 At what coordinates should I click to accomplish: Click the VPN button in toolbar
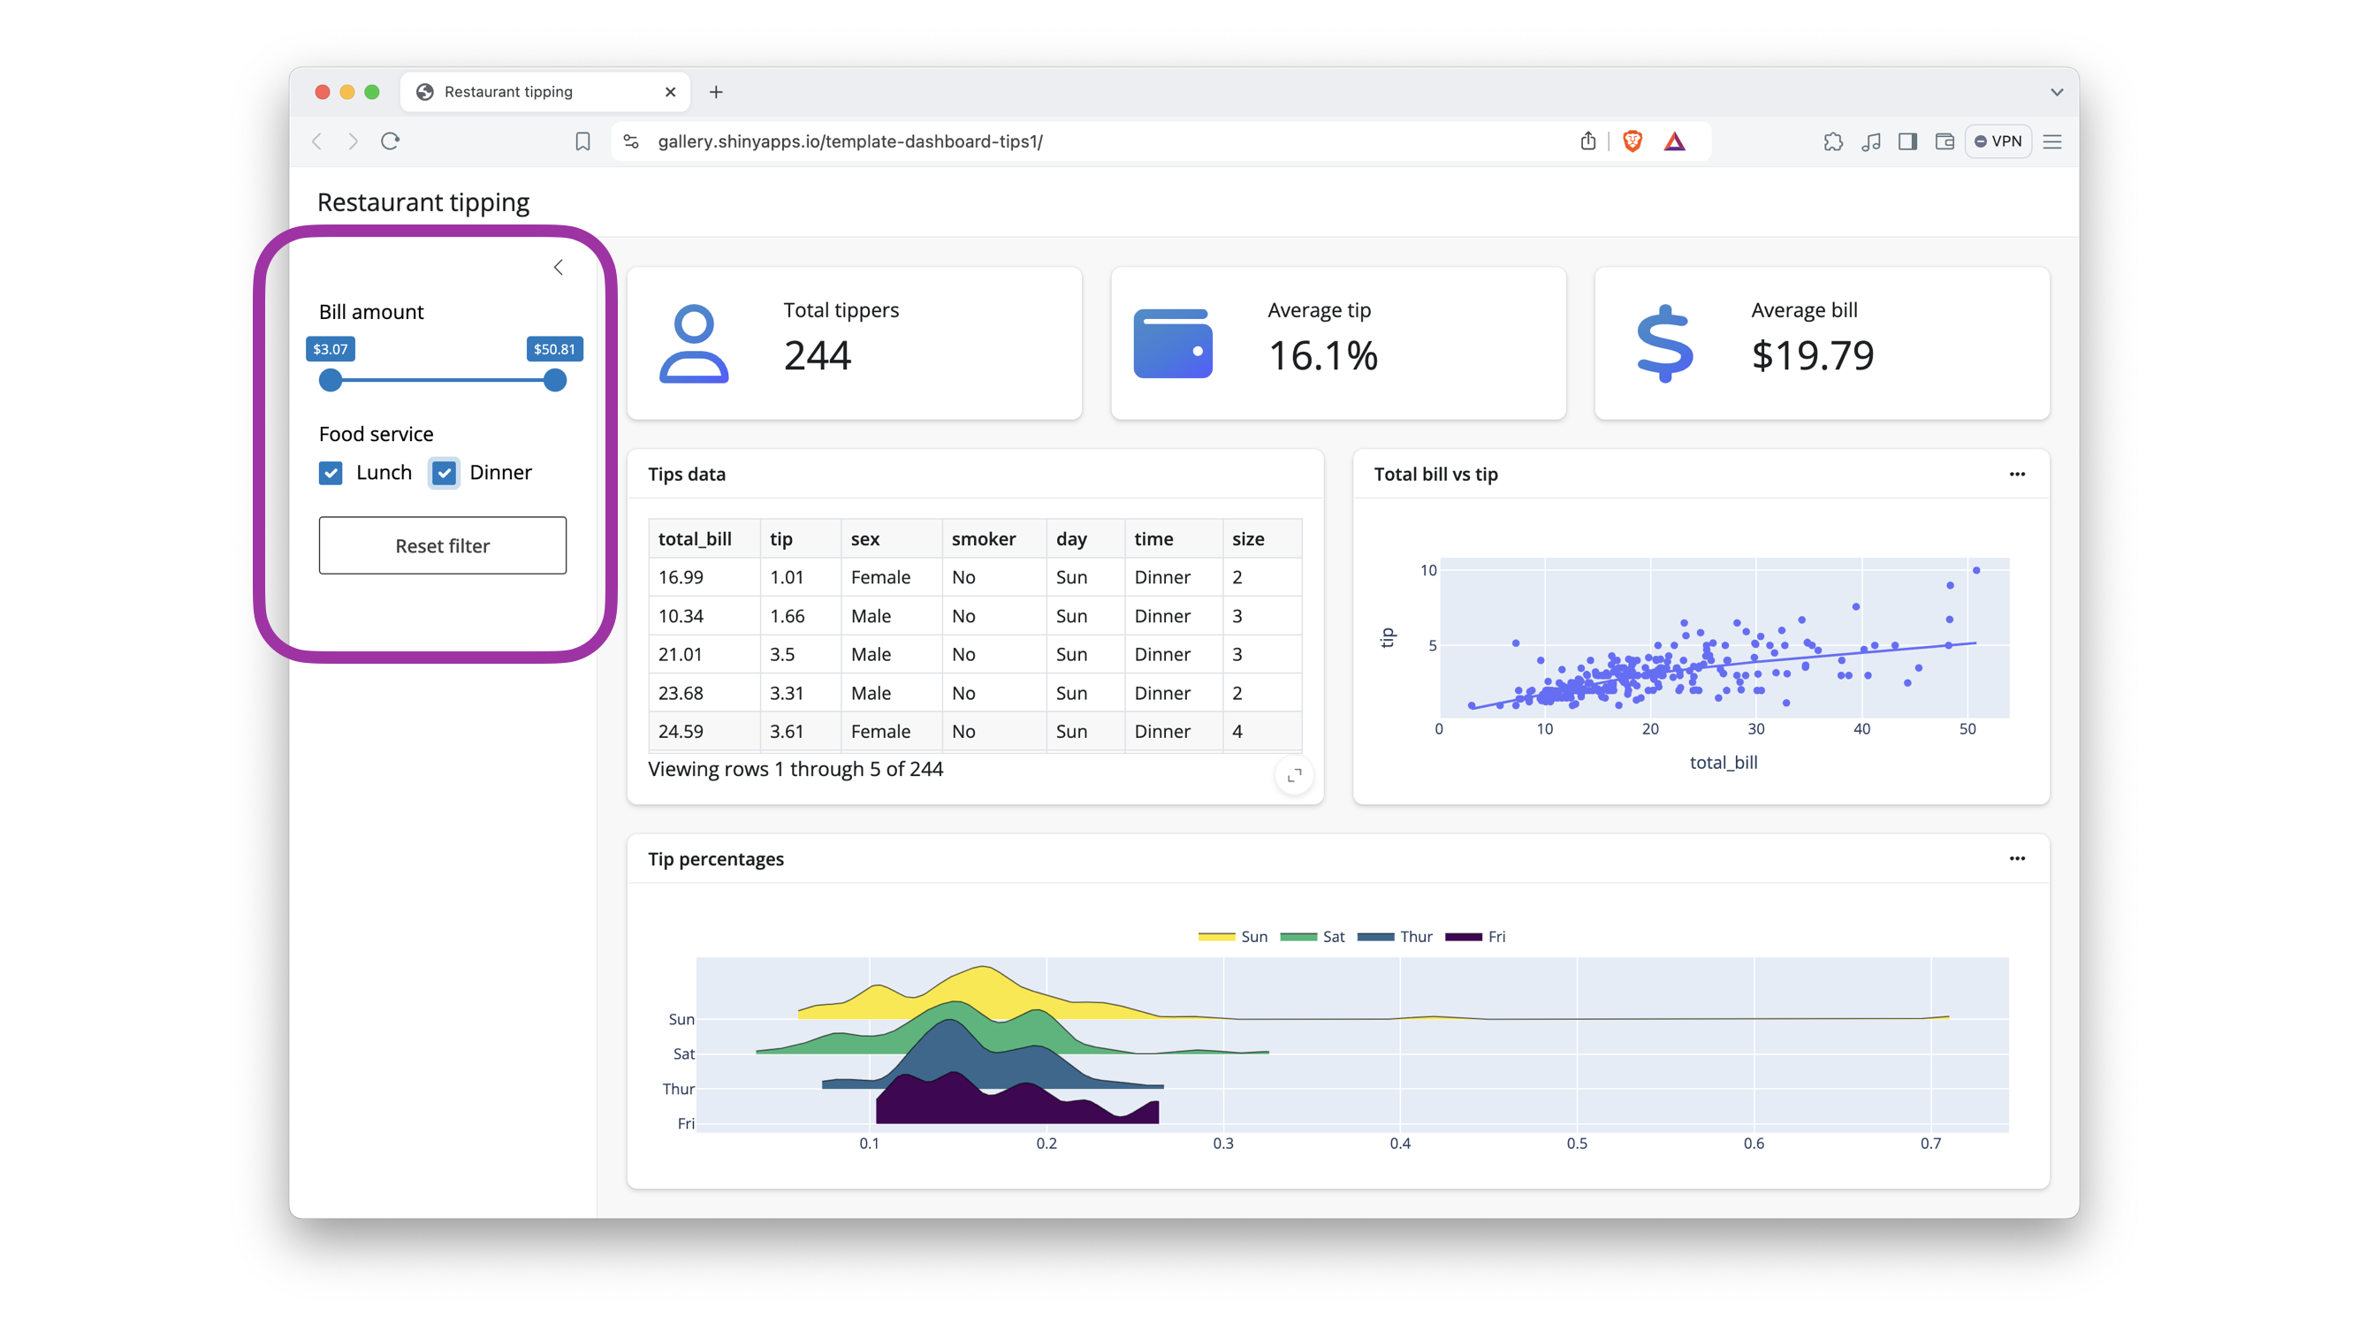coord(1998,141)
